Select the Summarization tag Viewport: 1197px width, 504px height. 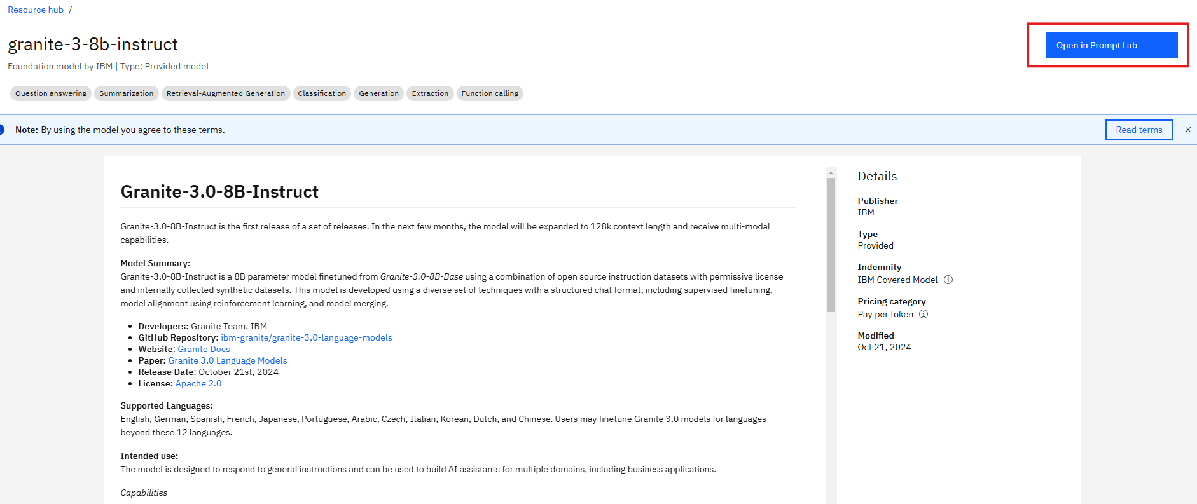[x=126, y=93]
